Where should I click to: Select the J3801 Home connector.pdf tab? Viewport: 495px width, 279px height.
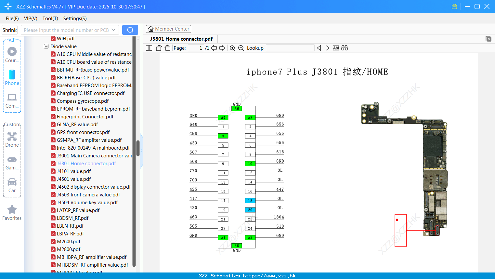(x=181, y=39)
